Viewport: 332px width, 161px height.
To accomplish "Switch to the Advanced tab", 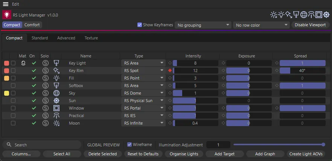I will (x=66, y=38).
